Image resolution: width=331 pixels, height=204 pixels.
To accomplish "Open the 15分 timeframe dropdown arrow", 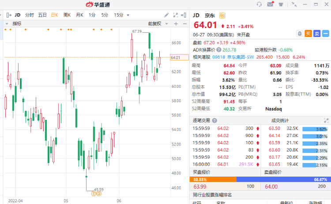I will point(128,15).
